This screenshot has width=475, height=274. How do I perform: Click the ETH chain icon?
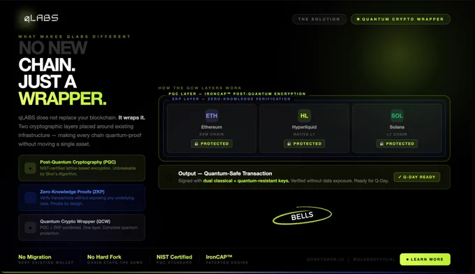click(x=212, y=115)
